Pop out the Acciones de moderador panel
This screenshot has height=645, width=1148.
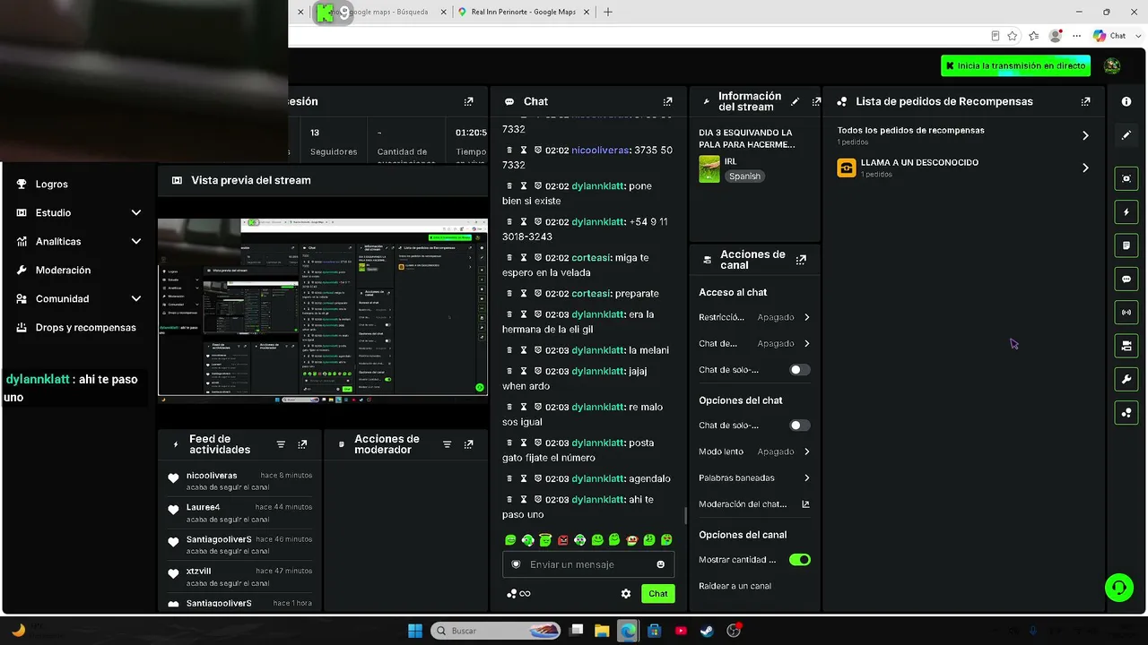click(x=468, y=444)
